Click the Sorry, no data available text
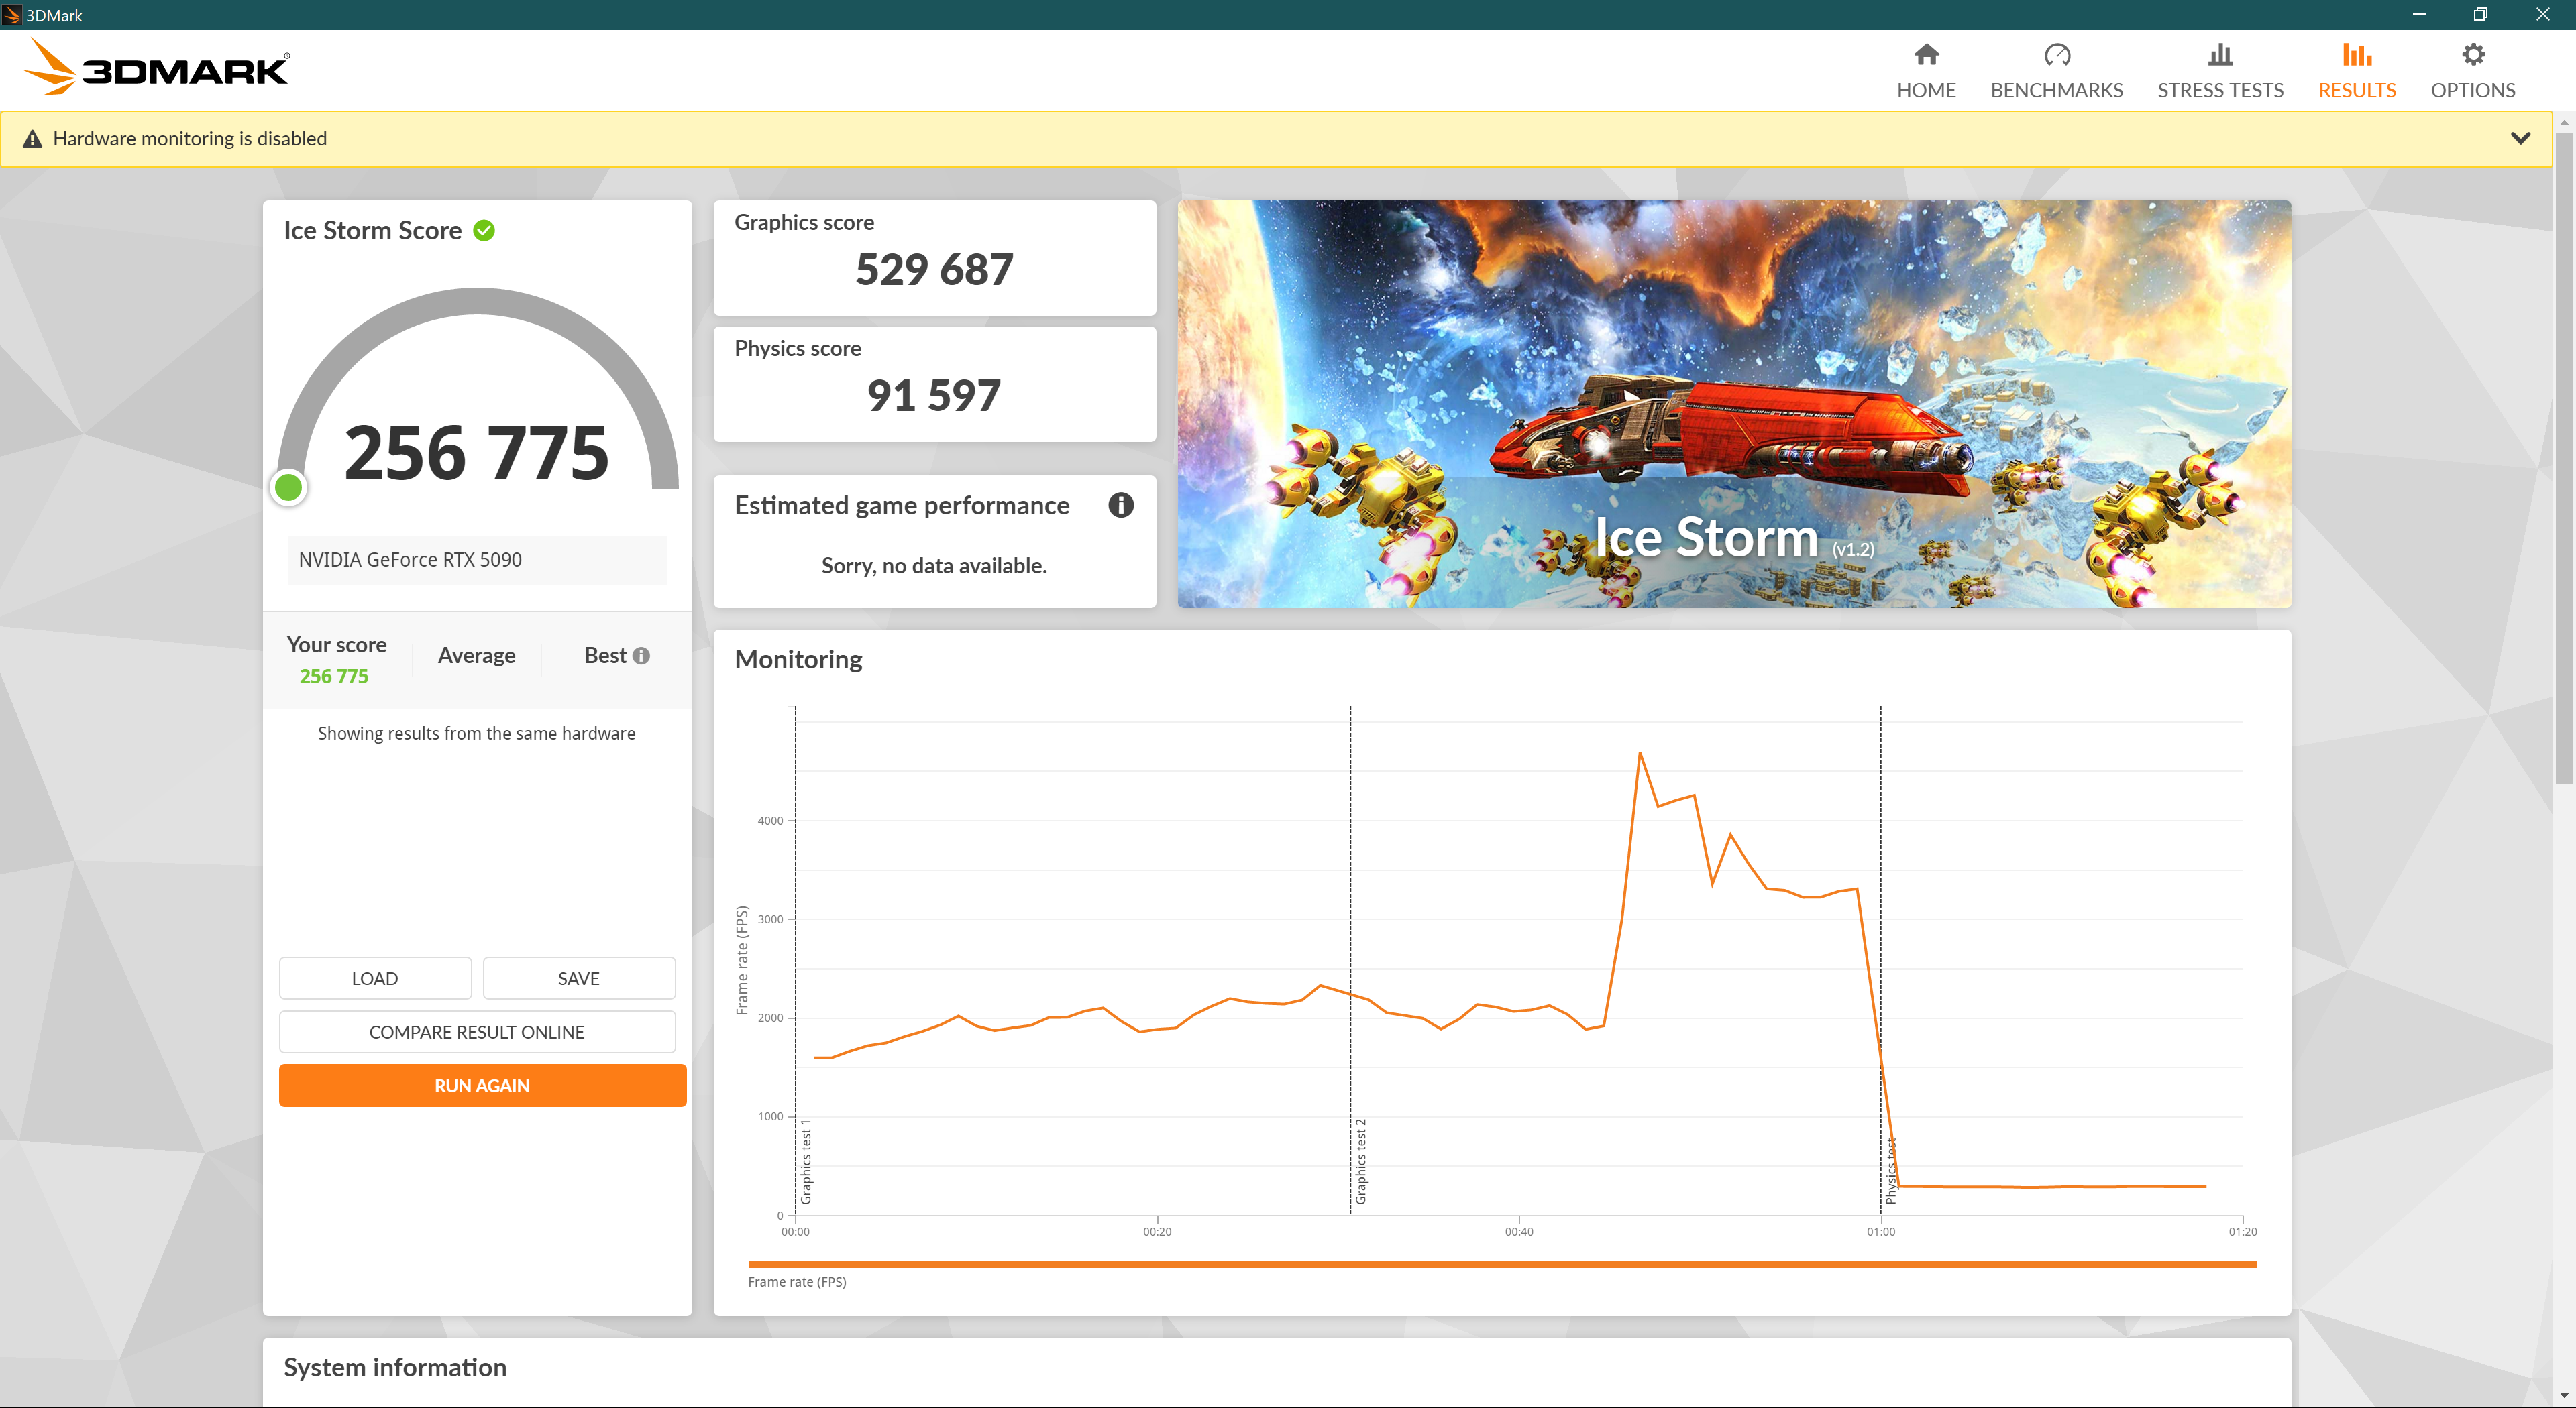2576x1408 pixels. coord(934,566)
